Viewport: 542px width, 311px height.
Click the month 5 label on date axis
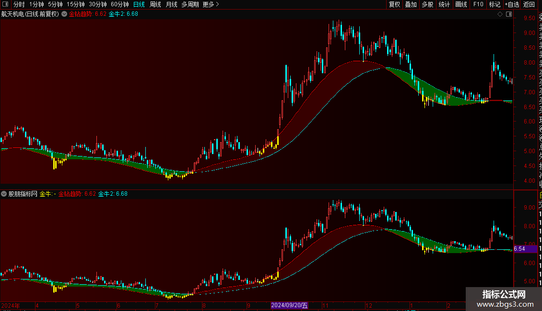pyautogui.click(x=78, y=305)
